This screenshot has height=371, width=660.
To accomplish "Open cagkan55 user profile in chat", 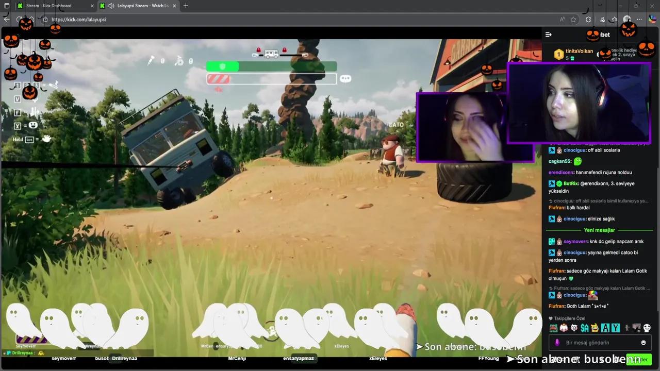I will tap(560, 161).
